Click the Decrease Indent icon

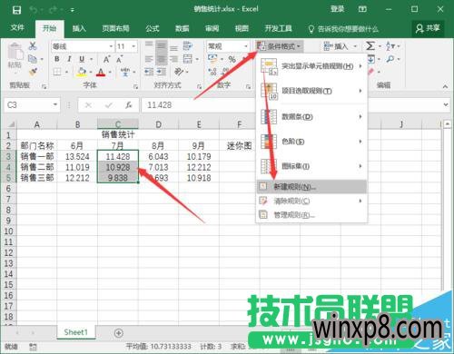149,72
